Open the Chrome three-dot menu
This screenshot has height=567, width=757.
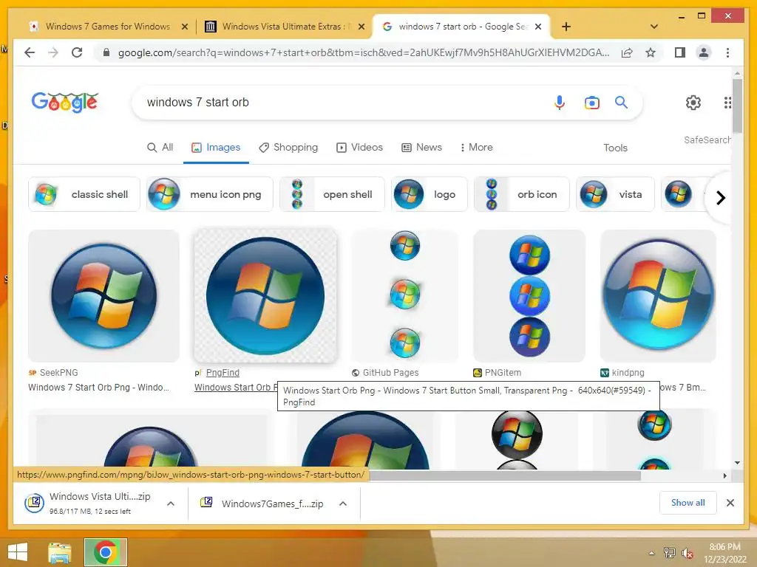click(727, 52)
